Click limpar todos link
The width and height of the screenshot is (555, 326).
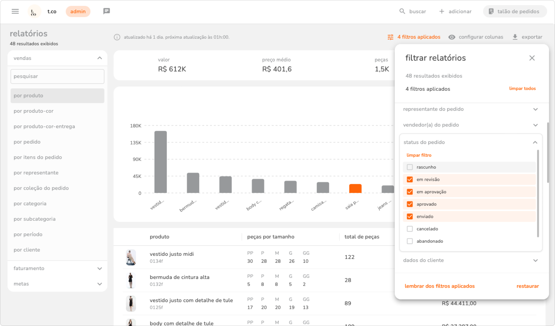click(522, 89)
